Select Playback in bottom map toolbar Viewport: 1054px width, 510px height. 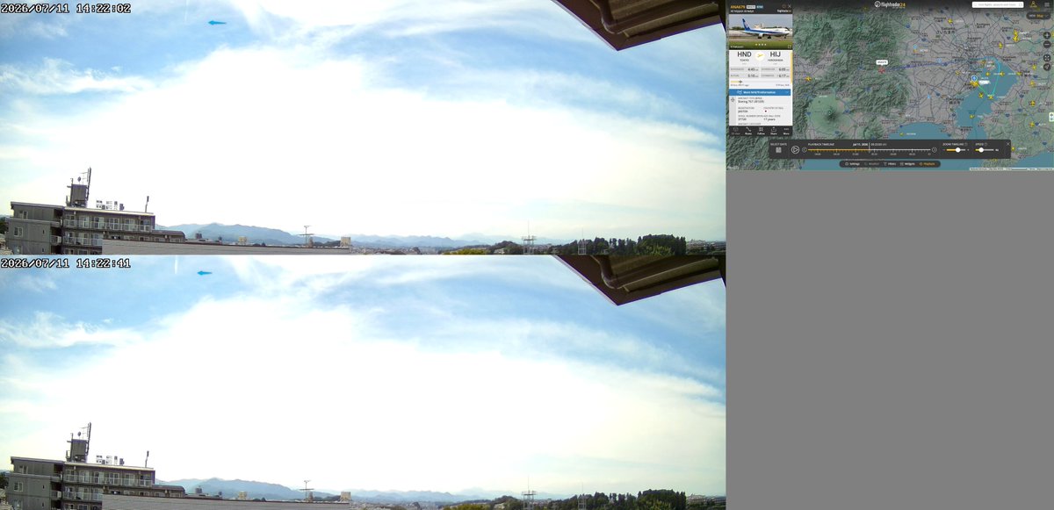928,164
